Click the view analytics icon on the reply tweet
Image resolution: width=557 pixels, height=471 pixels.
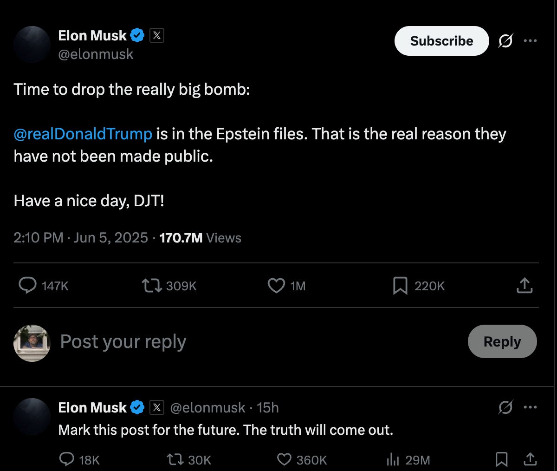click(393, 460)
